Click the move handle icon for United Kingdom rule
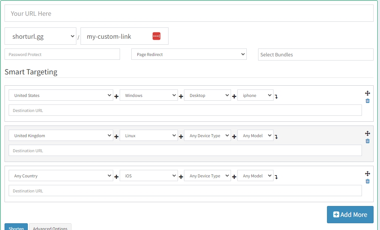 click(x=368, y=133)
